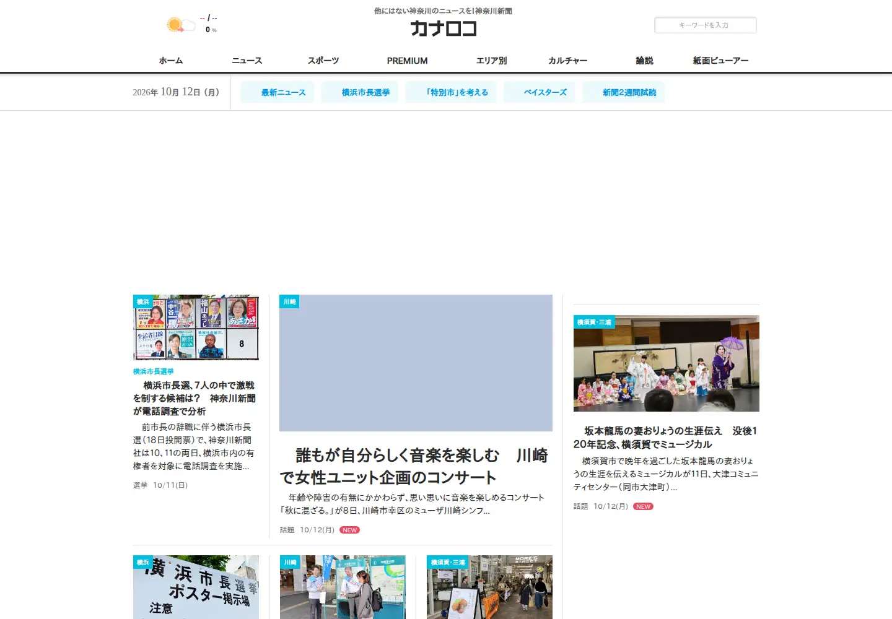Click the weather sun-and-cloud icon
892x619 pixels.
pyautogui.click(x=181, y=25)
